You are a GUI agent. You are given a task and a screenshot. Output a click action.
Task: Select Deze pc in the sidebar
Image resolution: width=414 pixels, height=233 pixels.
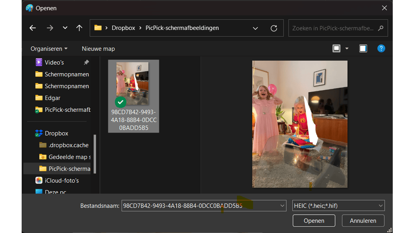pyautogui.click(x=51, y=192)
